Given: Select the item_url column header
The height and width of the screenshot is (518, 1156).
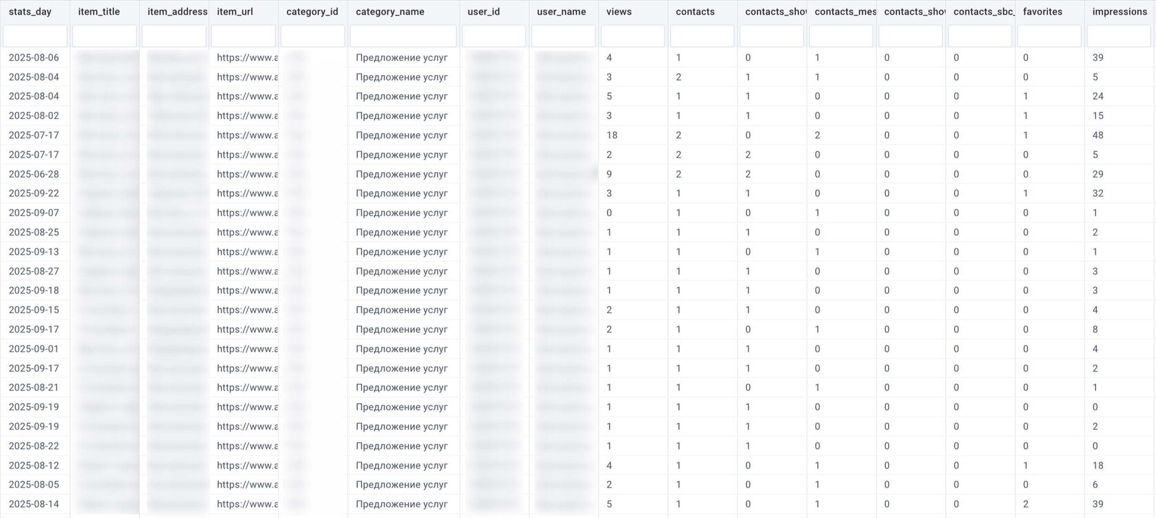Looking at the screenshot, I should [x=235, y=12].
